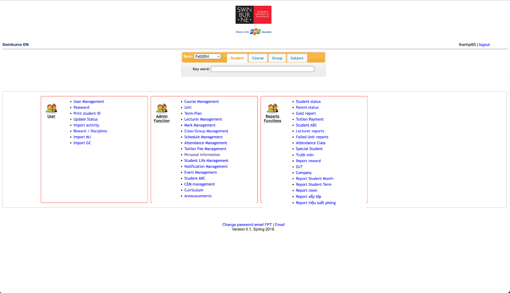
Task: Open Failed Unit reports
Action: point(312,137)
